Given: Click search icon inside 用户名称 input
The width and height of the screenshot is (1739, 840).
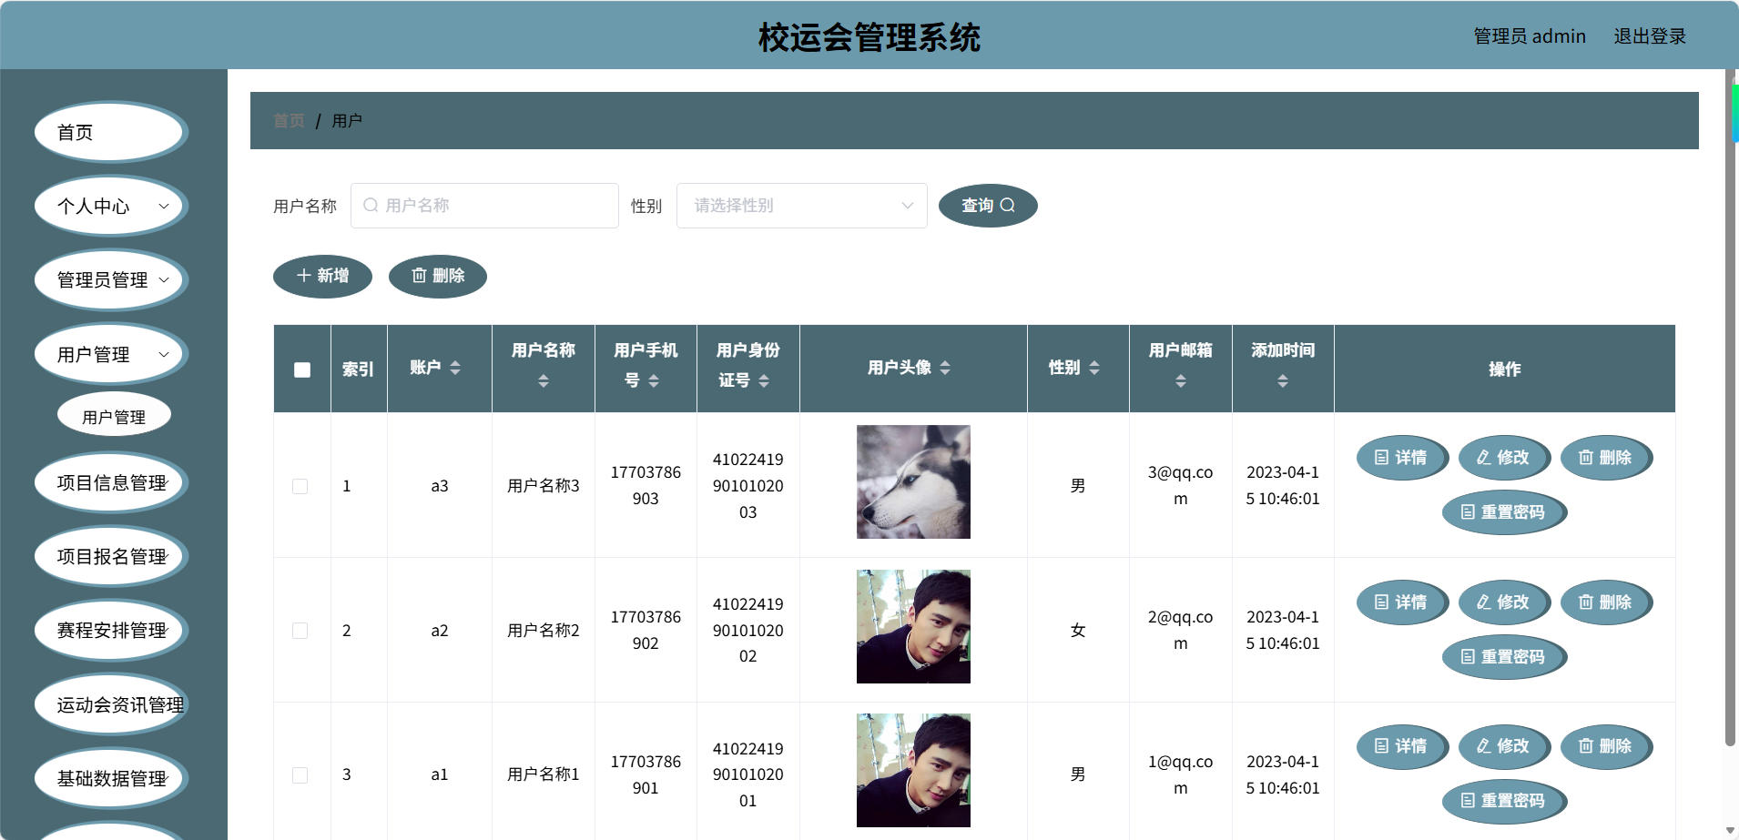Looking at the screenshot, I should [x=371, y=206].
